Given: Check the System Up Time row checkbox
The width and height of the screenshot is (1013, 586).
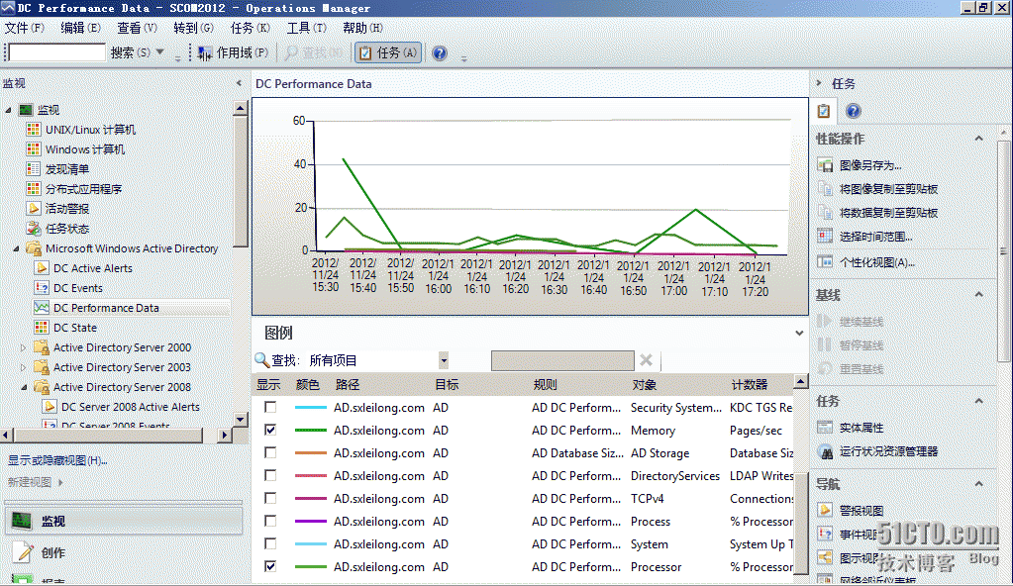Looking at the screenshot, I should (270, 543).
